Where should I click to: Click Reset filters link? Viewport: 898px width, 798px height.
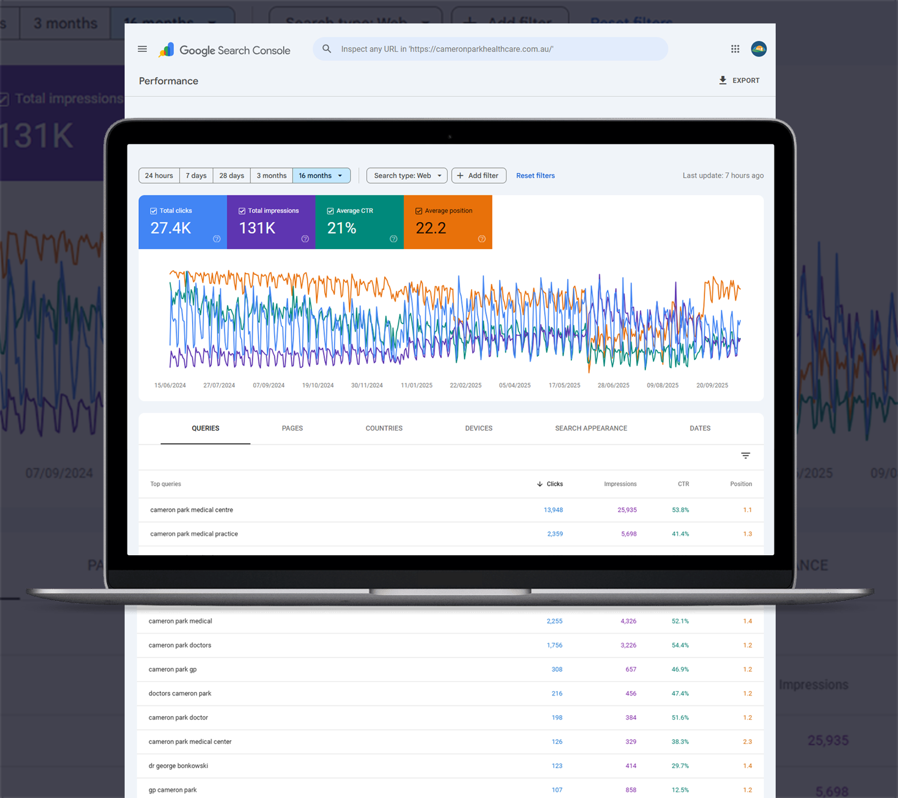point(535,175)
